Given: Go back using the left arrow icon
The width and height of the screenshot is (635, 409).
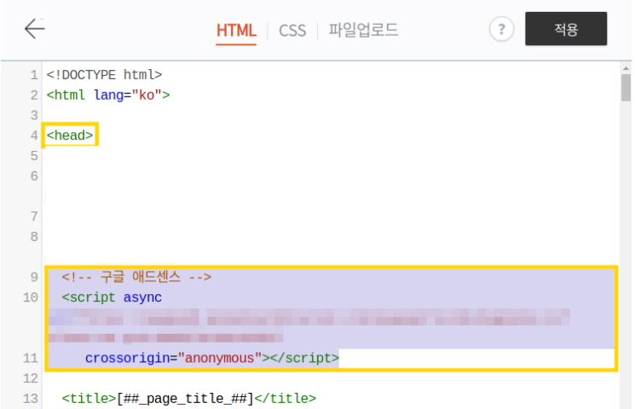Looking at the screenshot, I should click(34, 29).
